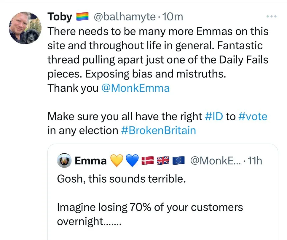Open the three-dot more options menu

click(271, 17)
